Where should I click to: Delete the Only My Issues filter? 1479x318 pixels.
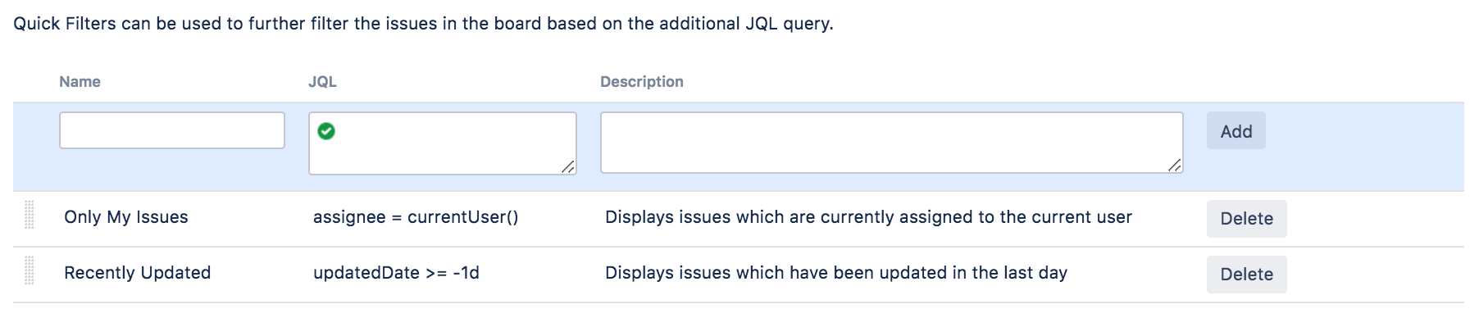pyautogui.click(x=1247, y=219)
